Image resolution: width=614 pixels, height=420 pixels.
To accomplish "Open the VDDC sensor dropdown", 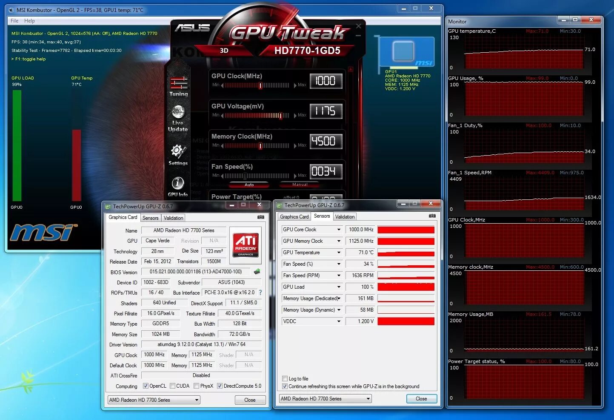I will tap(339, 321).
